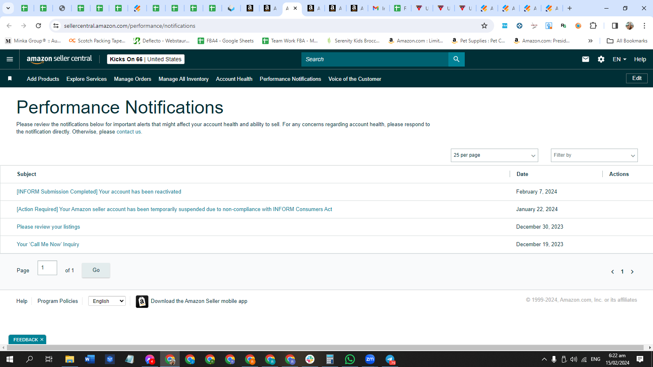
Task: View site information icon in address bar
Action: (x=56, y=26)
